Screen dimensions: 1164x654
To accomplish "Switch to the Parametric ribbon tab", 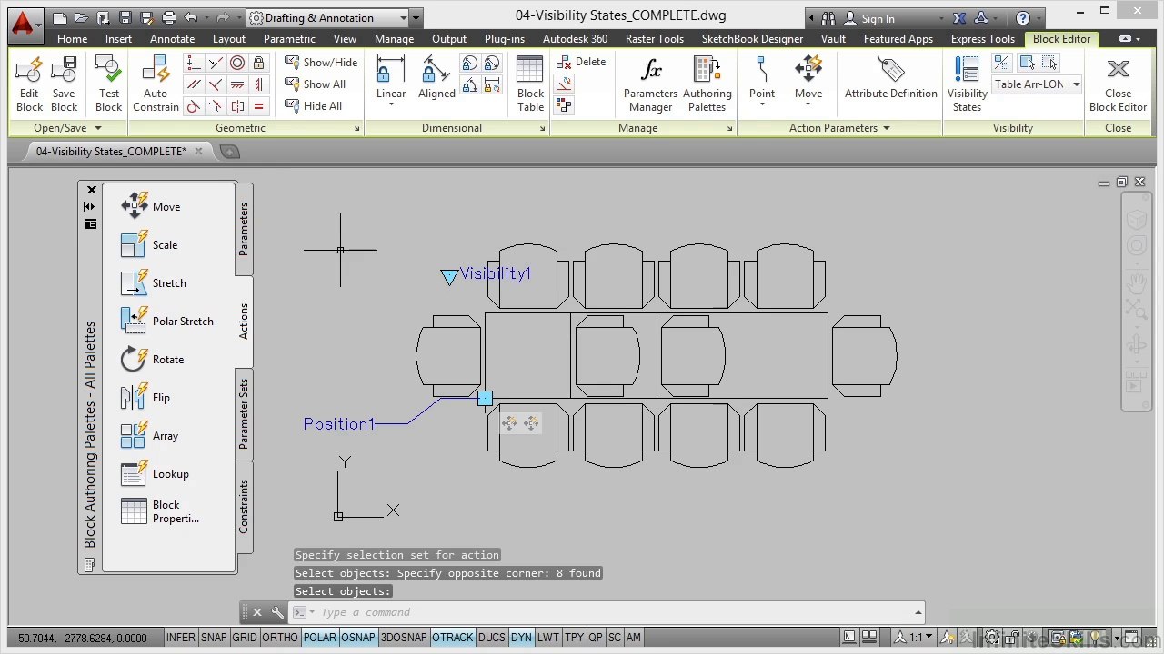I will coord(289,39).
